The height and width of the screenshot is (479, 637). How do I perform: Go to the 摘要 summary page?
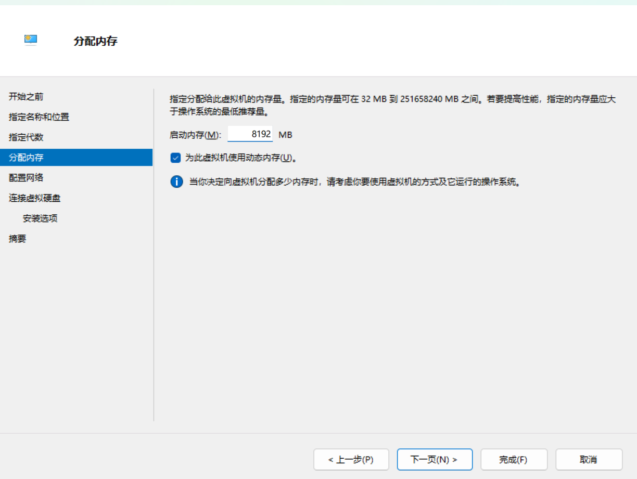(18, 239)
